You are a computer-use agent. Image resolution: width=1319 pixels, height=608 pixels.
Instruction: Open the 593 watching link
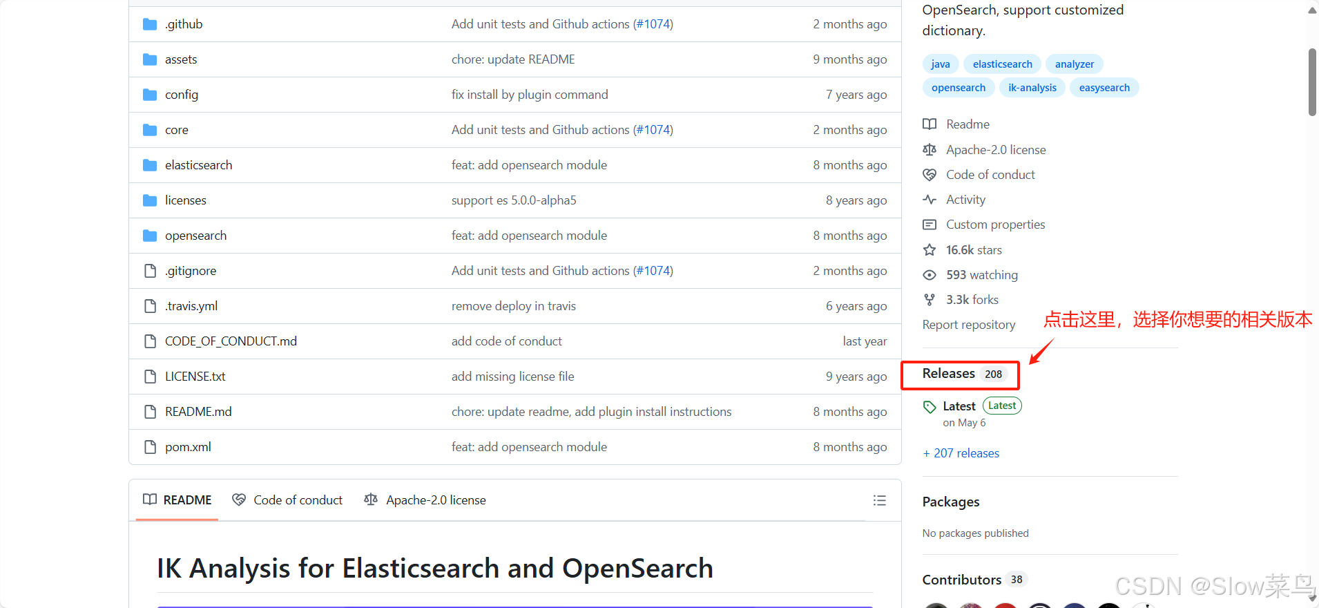(982, 275)
